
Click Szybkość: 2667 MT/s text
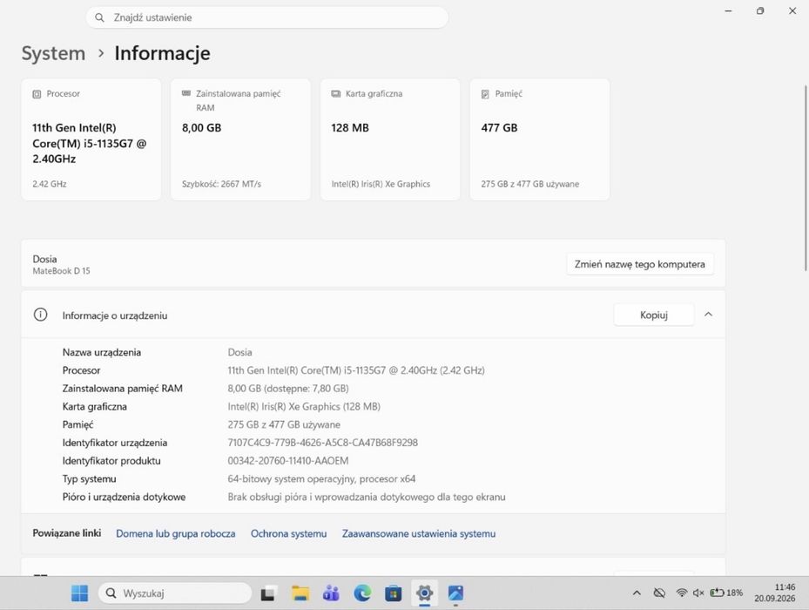(221, 184)
